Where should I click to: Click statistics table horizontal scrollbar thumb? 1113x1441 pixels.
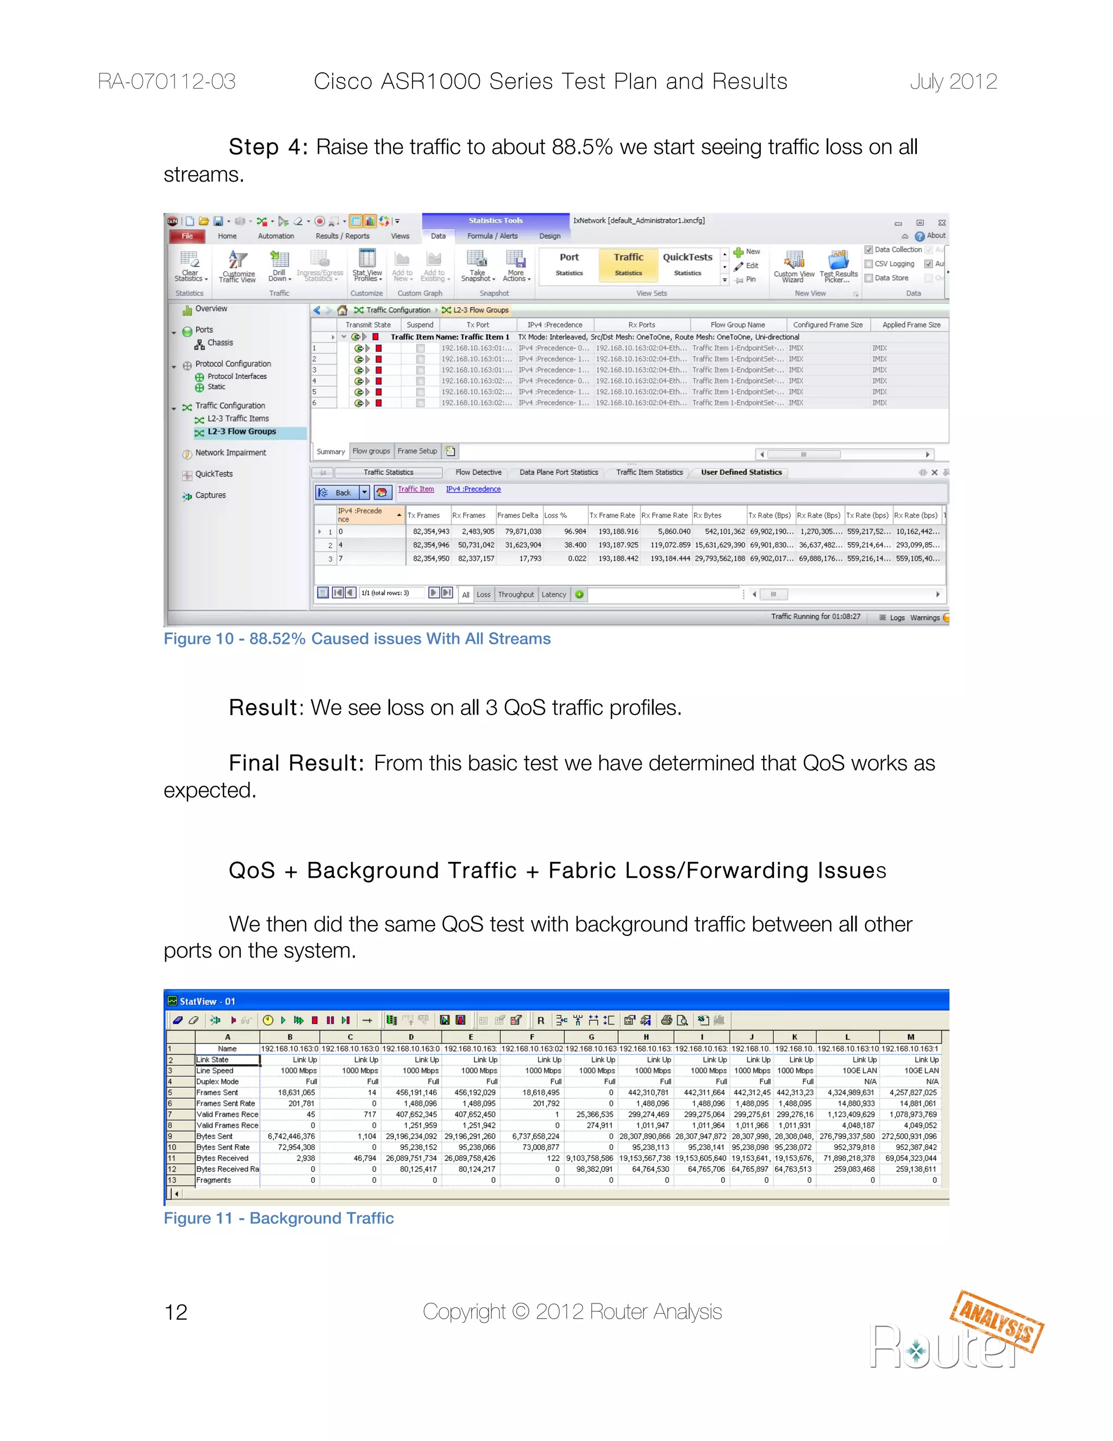click(774, 594)
